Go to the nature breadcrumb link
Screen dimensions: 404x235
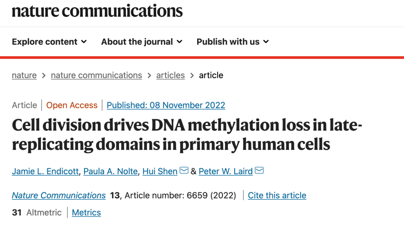[24, 75]
